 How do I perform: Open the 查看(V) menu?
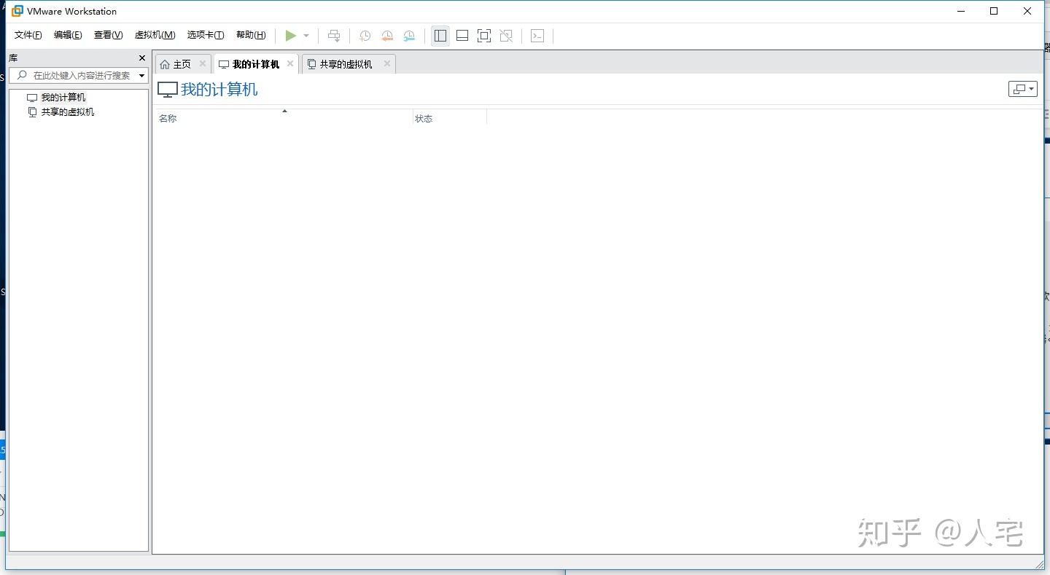click(x=108, y=35)
